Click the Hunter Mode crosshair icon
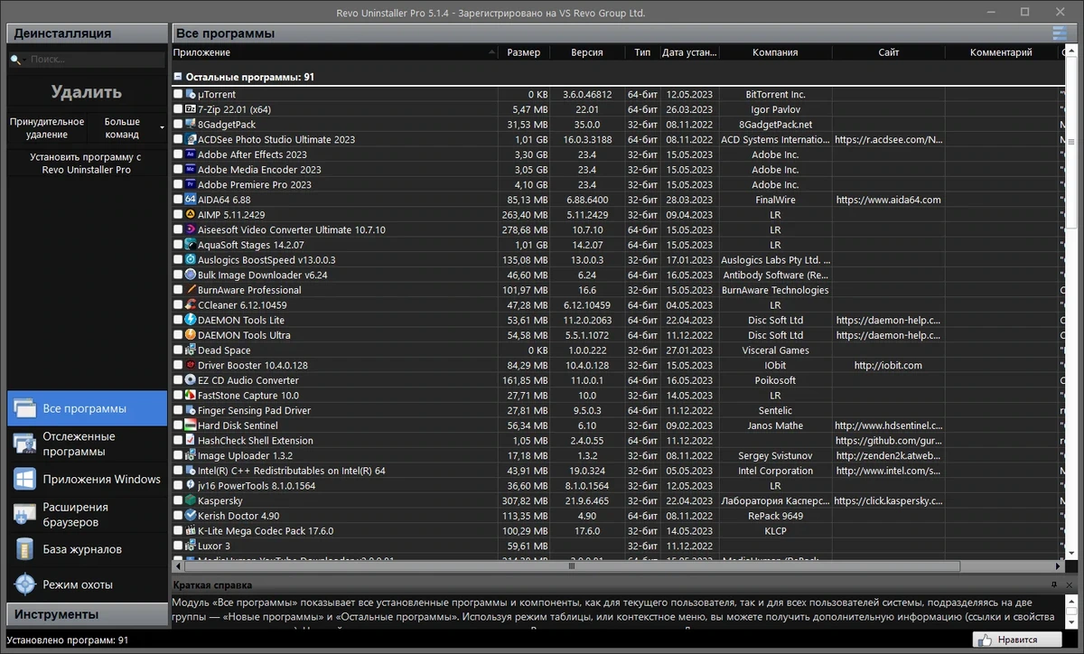 pyautogui.click(x=24, y=584)
